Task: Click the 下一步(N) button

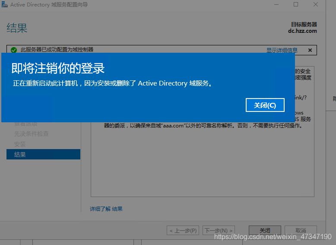Action: tap(219, 230)
